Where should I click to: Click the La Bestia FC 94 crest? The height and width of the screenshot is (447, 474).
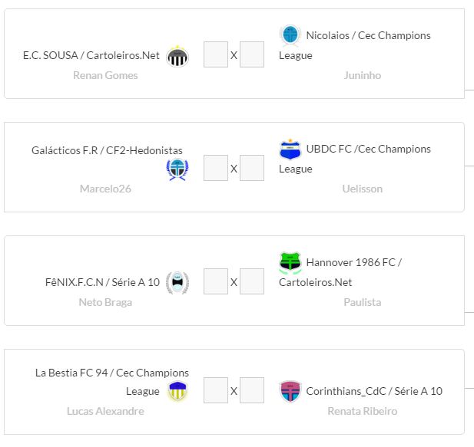[x=177, y=391]
